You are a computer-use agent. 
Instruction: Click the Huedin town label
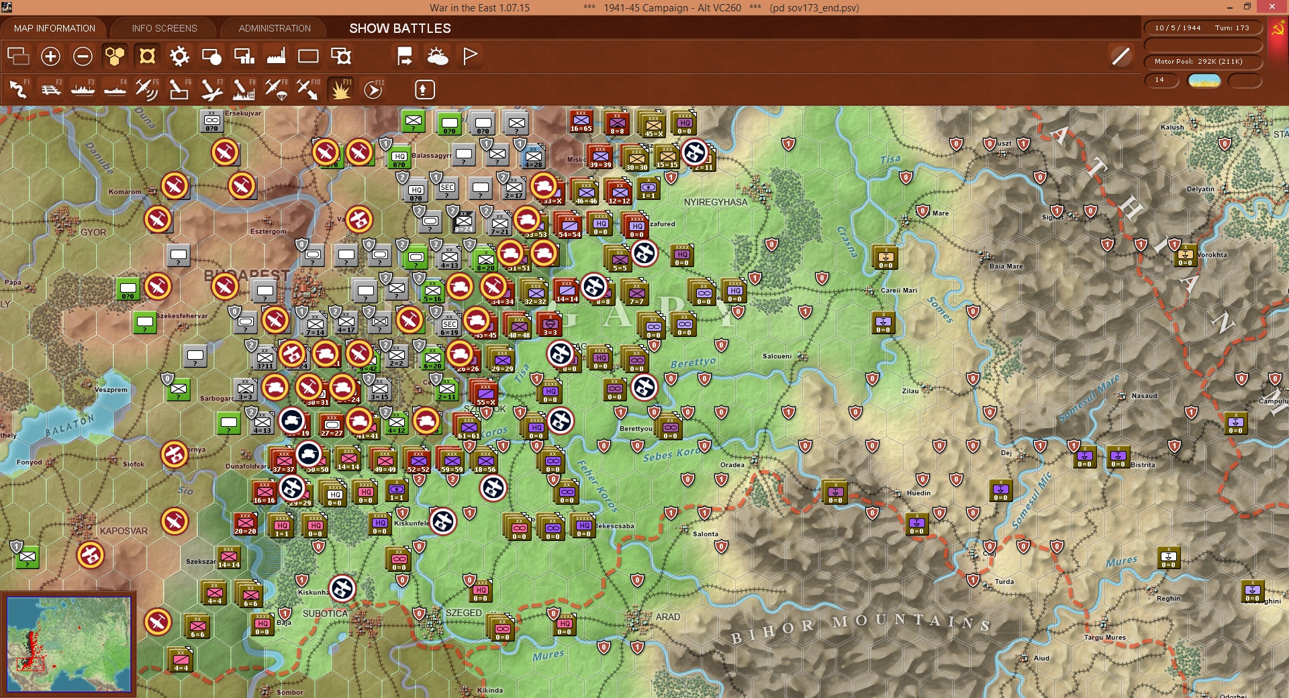click(x=918, y=493)
